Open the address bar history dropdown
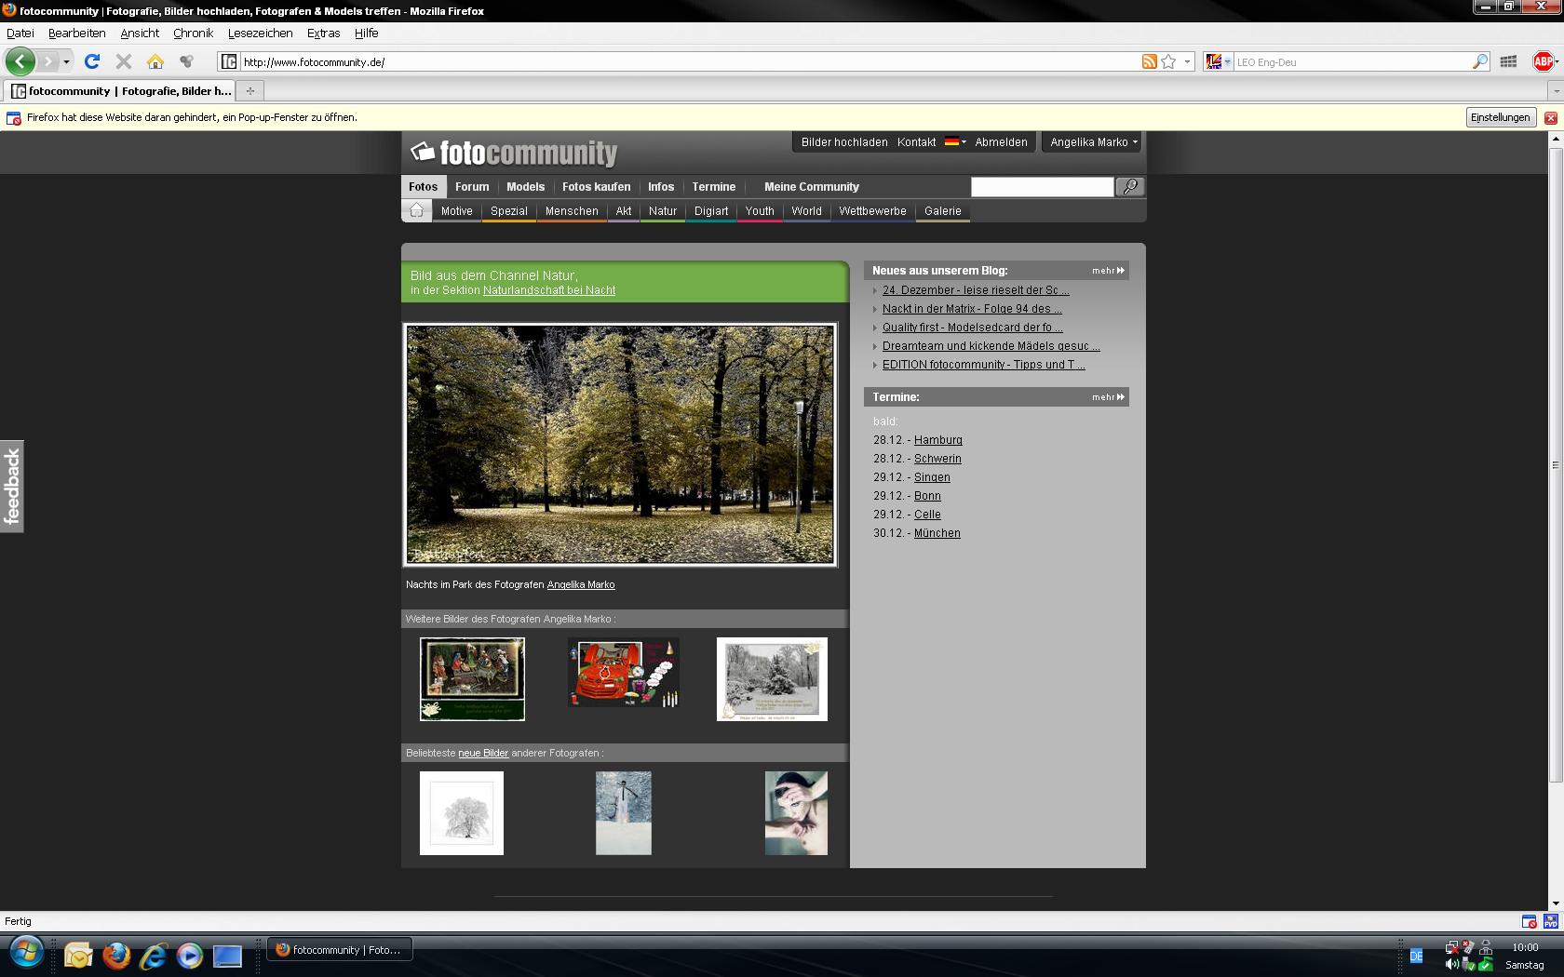1564x977 pixels. tap(1187, 62)
